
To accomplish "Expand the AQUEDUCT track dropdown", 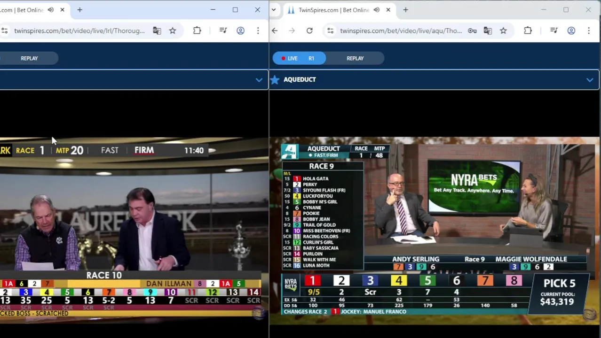I will pos(590,80).
